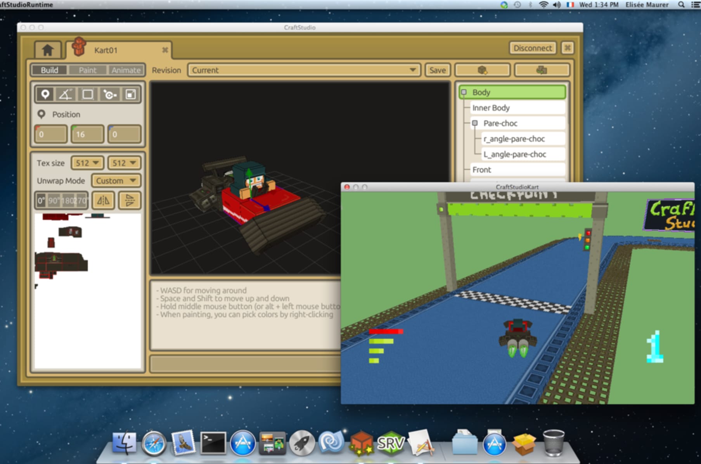Open Spotlight search in menu bar
The image size is (701, 464).
(681, 5)
